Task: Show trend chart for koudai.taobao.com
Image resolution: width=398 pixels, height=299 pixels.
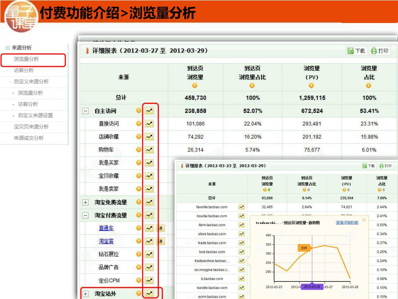Action: [241, 216]
